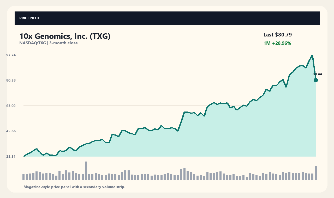
Task: Click the first volume bar on the left
Action: click(23, 177)
